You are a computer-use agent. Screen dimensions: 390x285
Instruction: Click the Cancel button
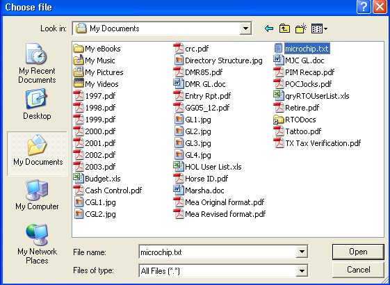pyautogui.click(x=358, y=270)
